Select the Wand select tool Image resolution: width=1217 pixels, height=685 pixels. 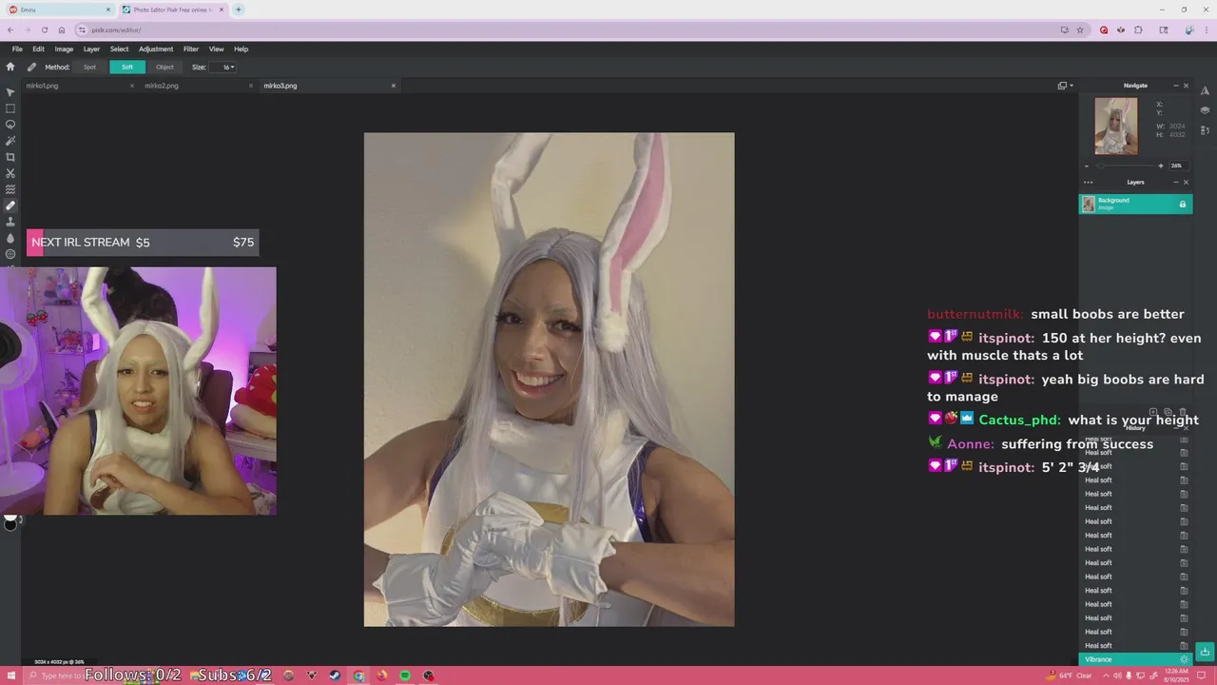10,141
